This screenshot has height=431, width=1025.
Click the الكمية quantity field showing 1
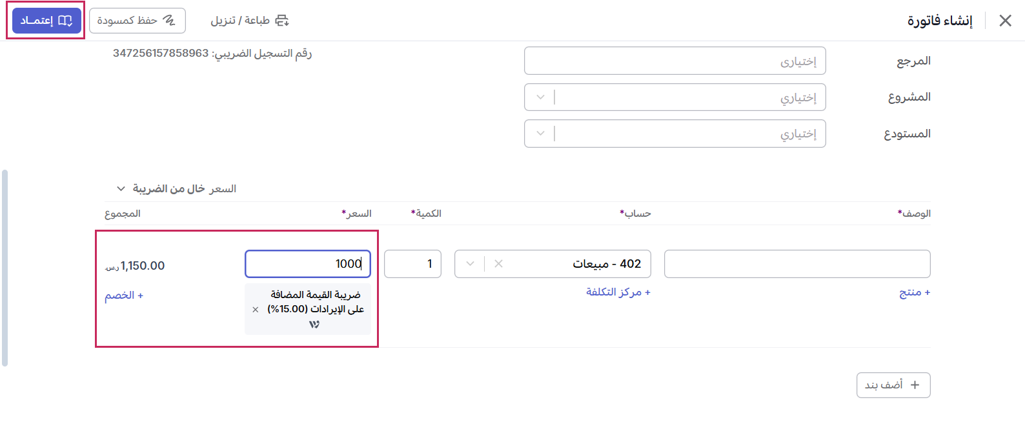click(412, 264)
